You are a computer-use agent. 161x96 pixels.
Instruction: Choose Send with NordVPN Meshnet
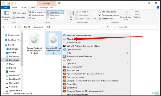pyautogui.click(x=79, y=35)
